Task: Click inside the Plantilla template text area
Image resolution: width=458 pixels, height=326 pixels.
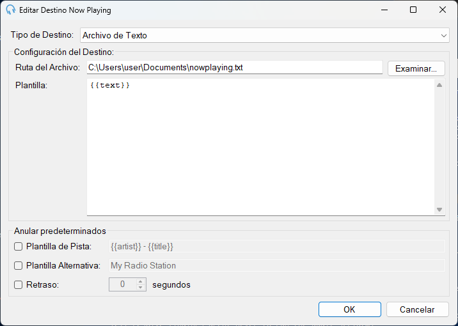Action: point(260,147)
